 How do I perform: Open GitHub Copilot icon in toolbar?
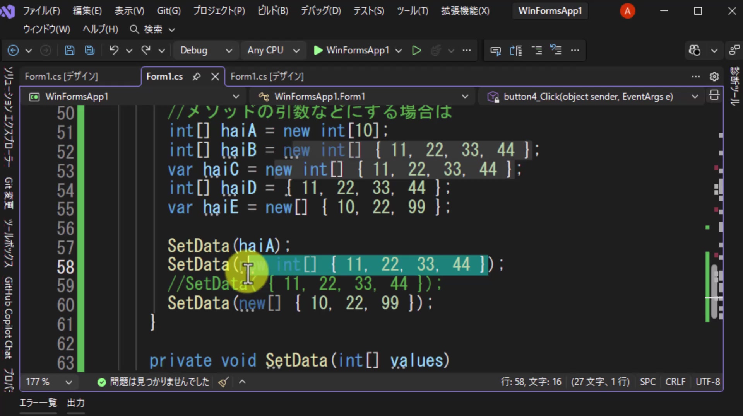(x=695, y=50)
